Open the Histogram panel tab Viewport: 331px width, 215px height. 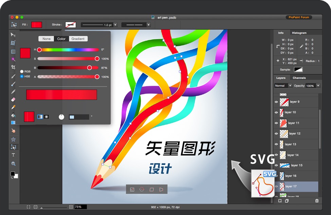click(299, 33)
